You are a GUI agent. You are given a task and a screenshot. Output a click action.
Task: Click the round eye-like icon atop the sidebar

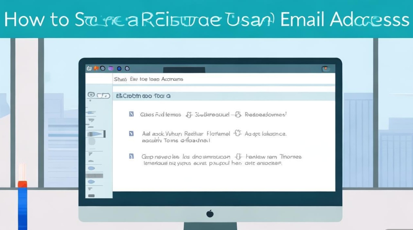pos(91,95)
